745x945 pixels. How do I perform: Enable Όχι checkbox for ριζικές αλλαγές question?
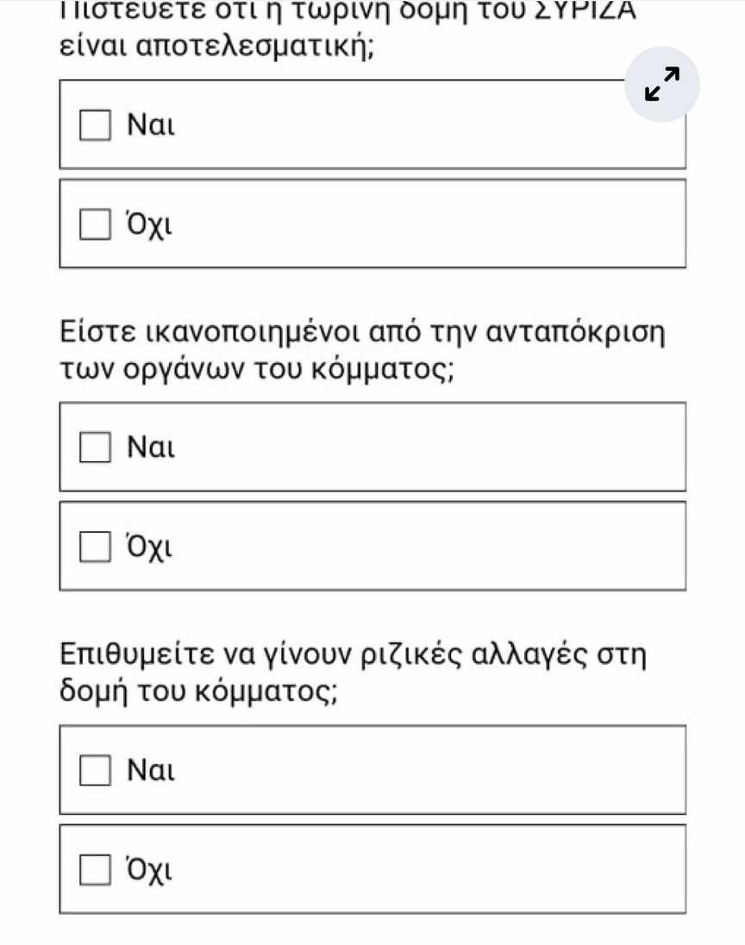(96, 869)
